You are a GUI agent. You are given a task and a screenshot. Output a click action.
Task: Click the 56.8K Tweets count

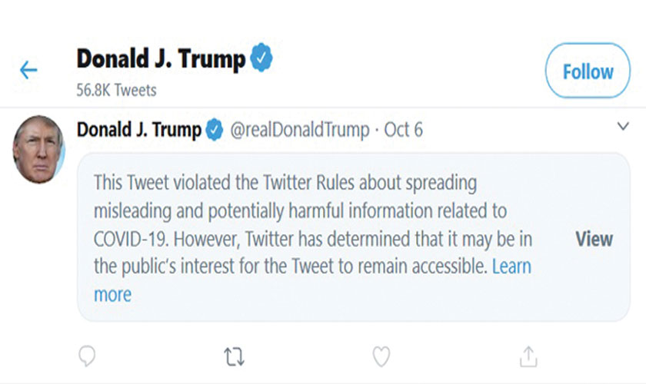(116, 90)
